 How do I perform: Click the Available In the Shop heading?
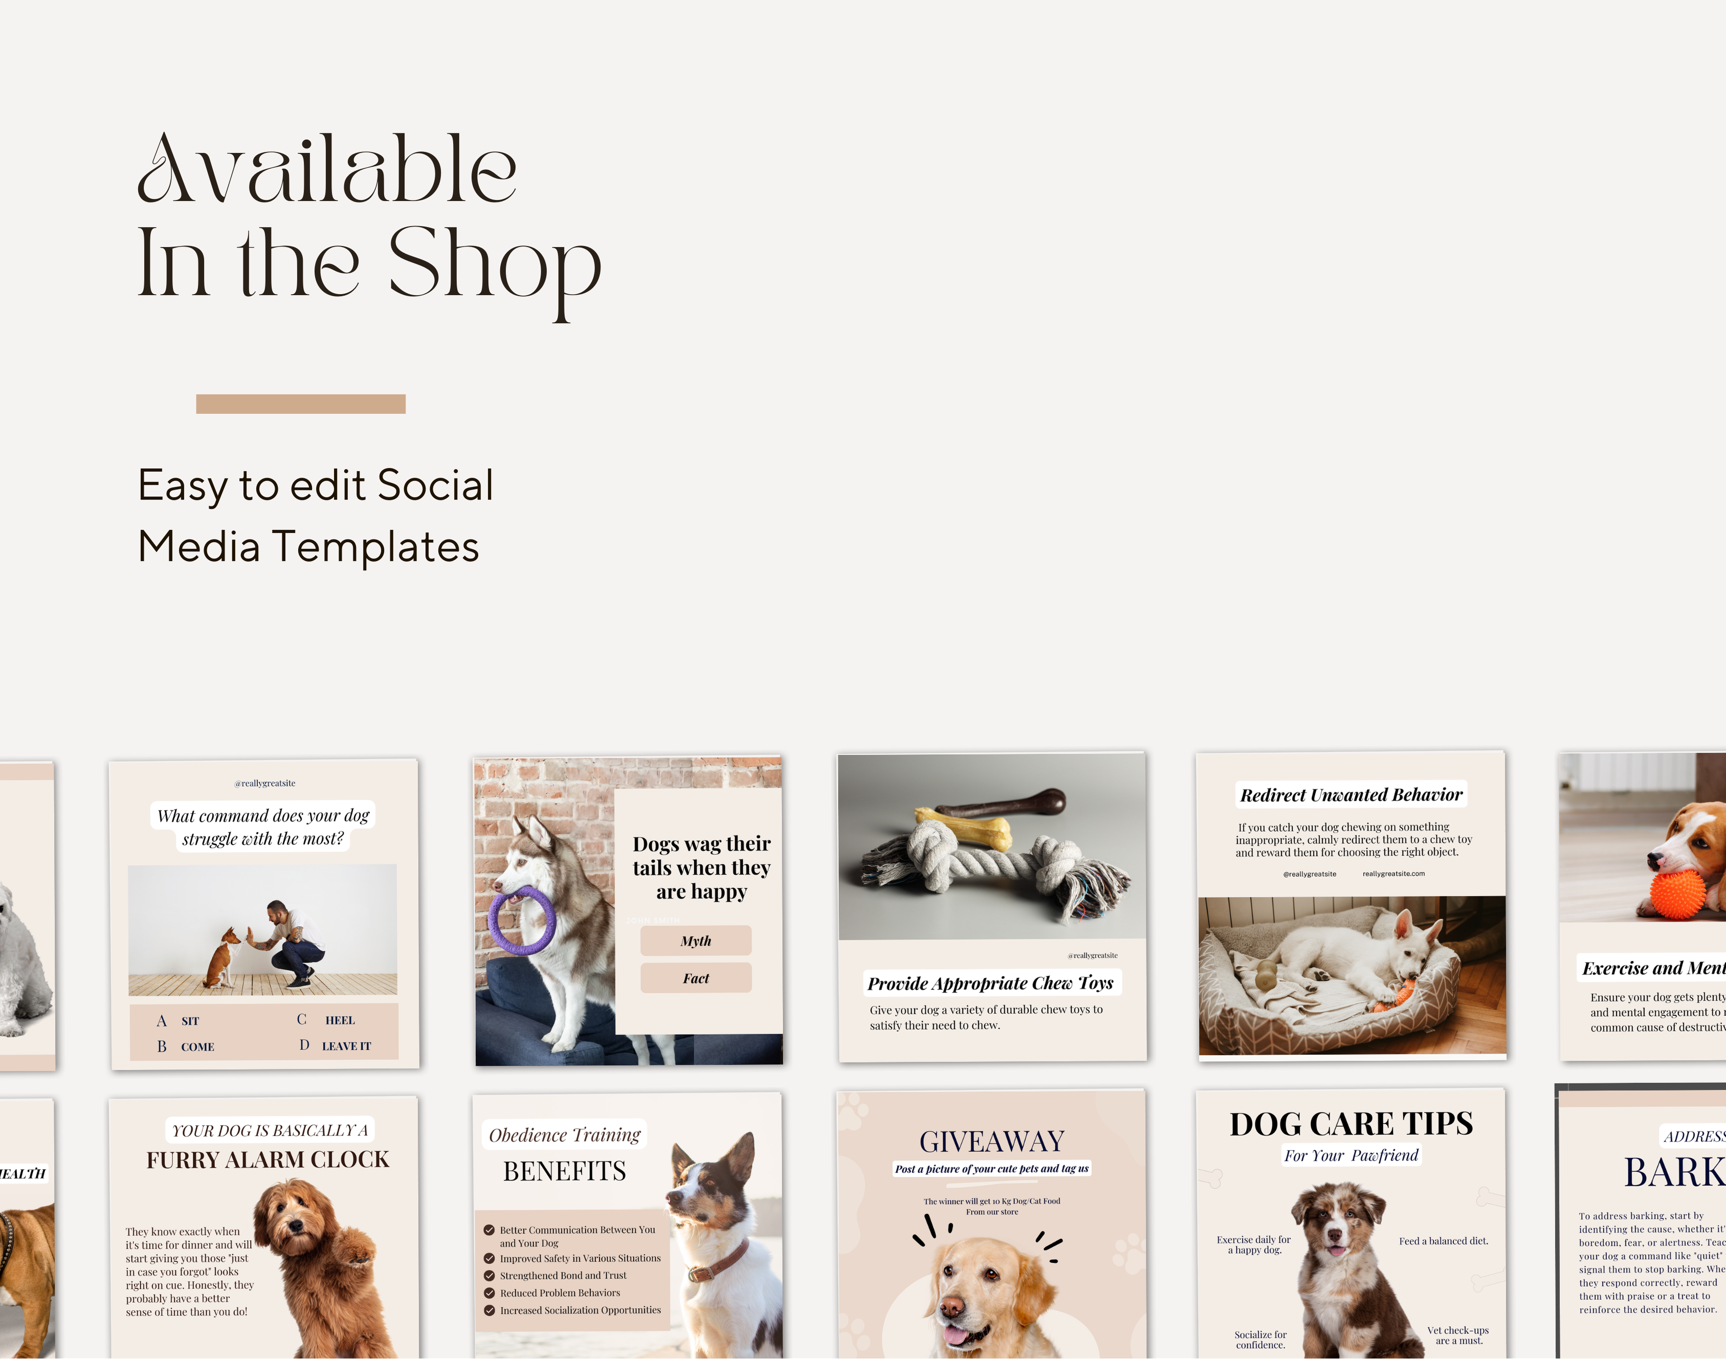pyautogui.click(x=369, y=225)
